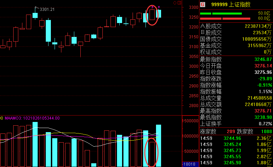
Task: Click the 1500000 volume axis label
Action: [x=191, y=121]
